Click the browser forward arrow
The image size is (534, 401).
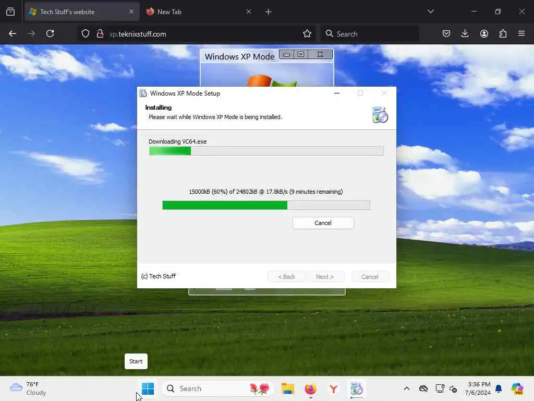(x=31, y=34)
